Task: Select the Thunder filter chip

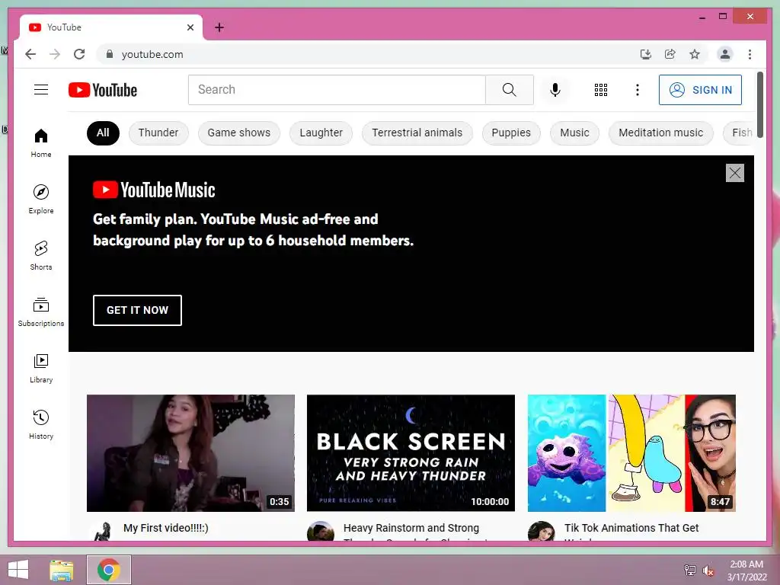Action: pos(158,133)
